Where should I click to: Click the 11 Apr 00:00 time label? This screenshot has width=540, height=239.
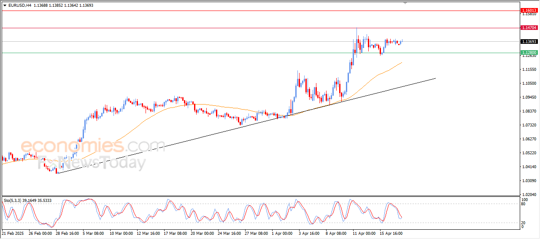coord(364,233)
